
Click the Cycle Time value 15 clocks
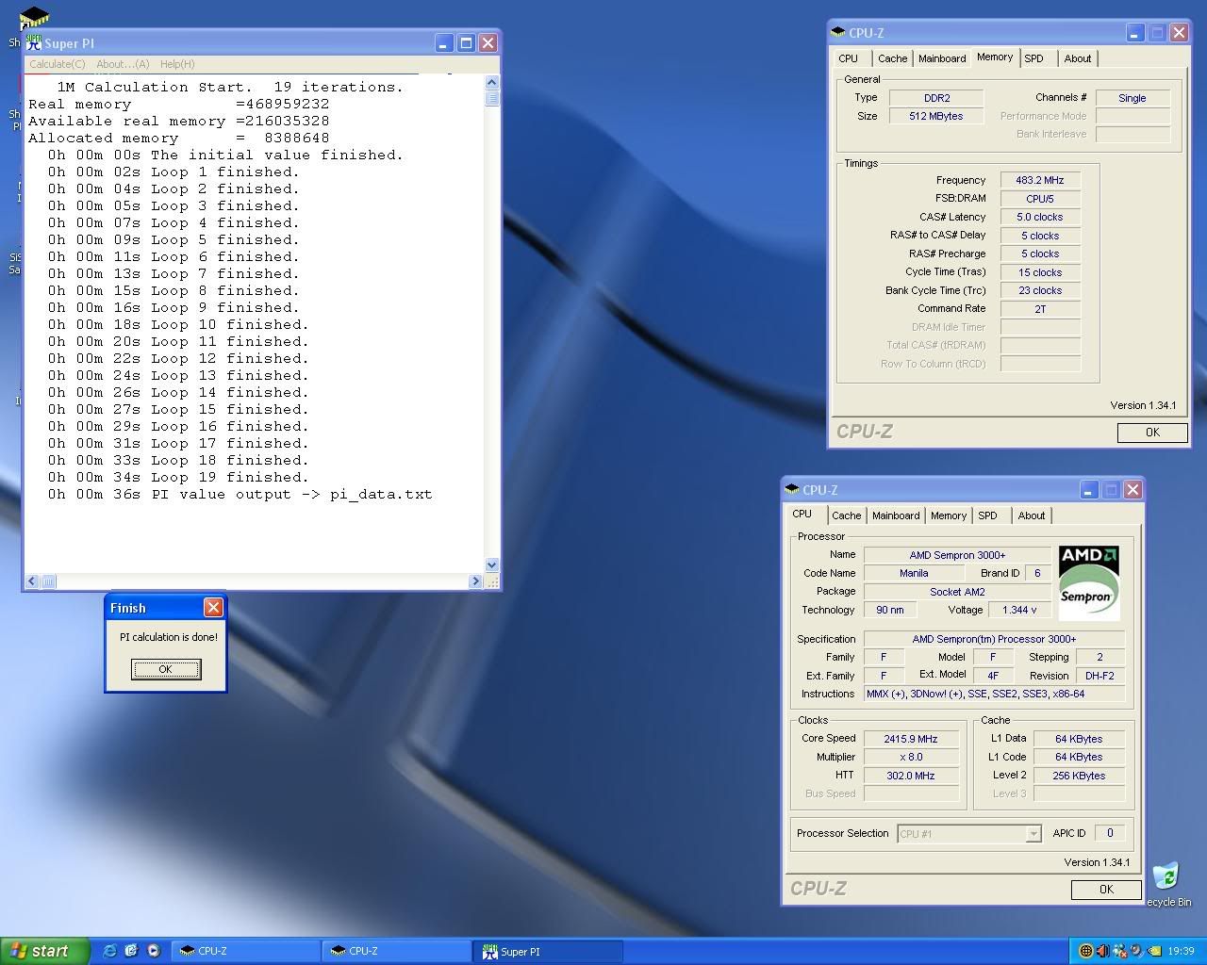click(1040, 272)
